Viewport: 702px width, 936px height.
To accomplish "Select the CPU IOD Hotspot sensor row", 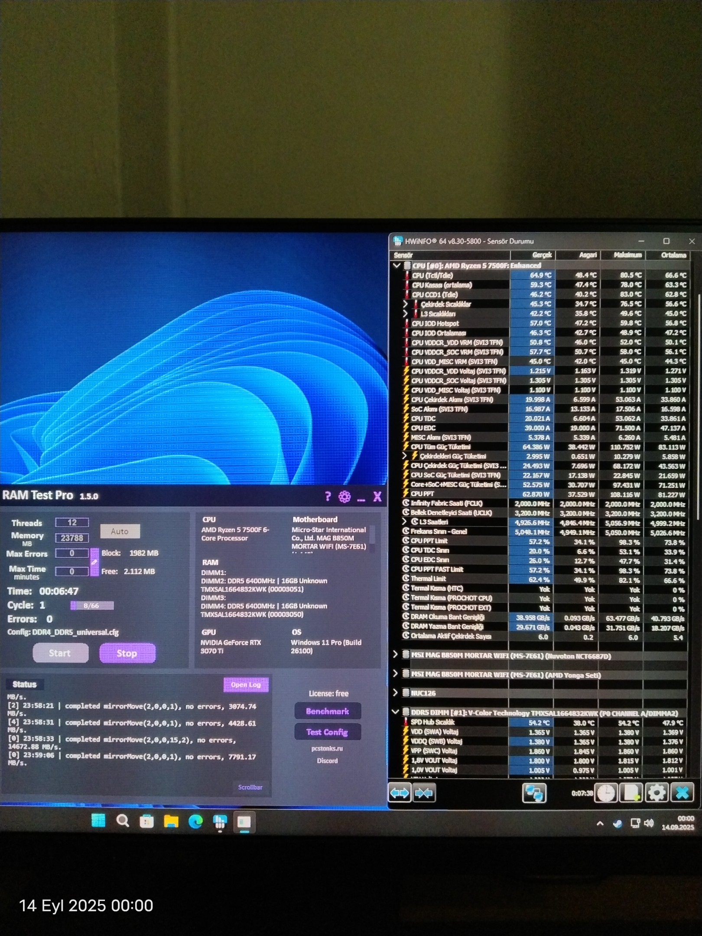I will click(545, 323).
